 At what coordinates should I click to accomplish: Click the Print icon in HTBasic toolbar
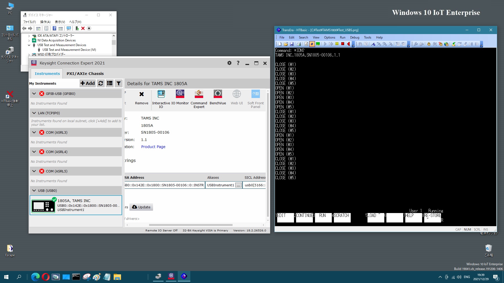tap(299, 44)
